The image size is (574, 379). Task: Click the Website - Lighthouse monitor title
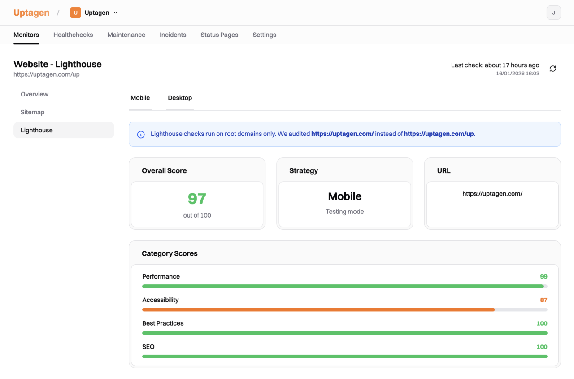click(57, 64)
